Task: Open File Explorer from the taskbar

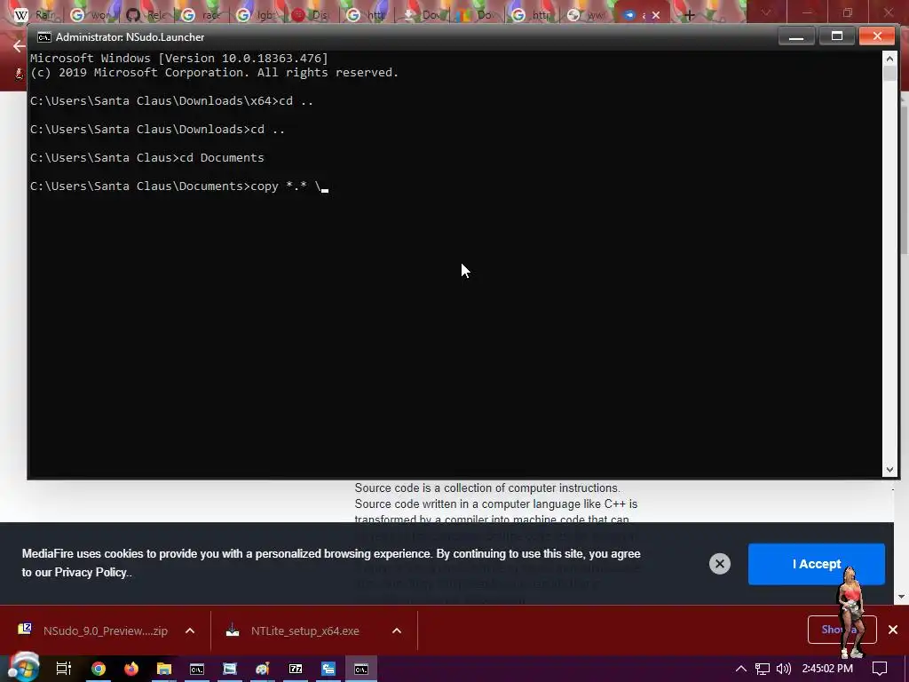Action: [164, 669]
